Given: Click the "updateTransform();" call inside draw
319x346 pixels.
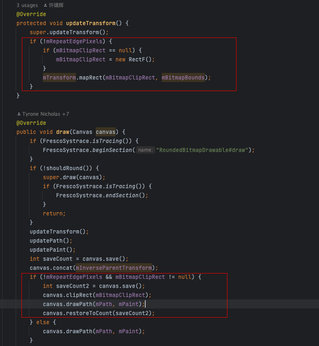Looking at the screenshot, I should coord(59,231).
